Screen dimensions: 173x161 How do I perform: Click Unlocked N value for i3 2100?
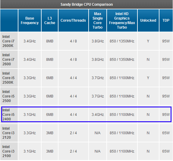[148, 151]
